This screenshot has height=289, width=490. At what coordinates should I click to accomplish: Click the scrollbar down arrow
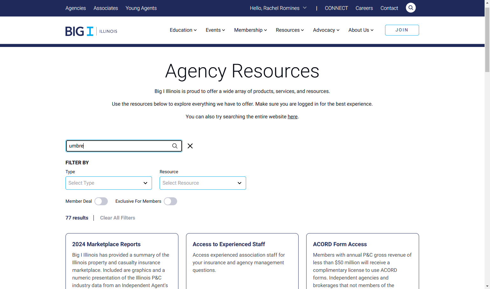pos(487,286)
